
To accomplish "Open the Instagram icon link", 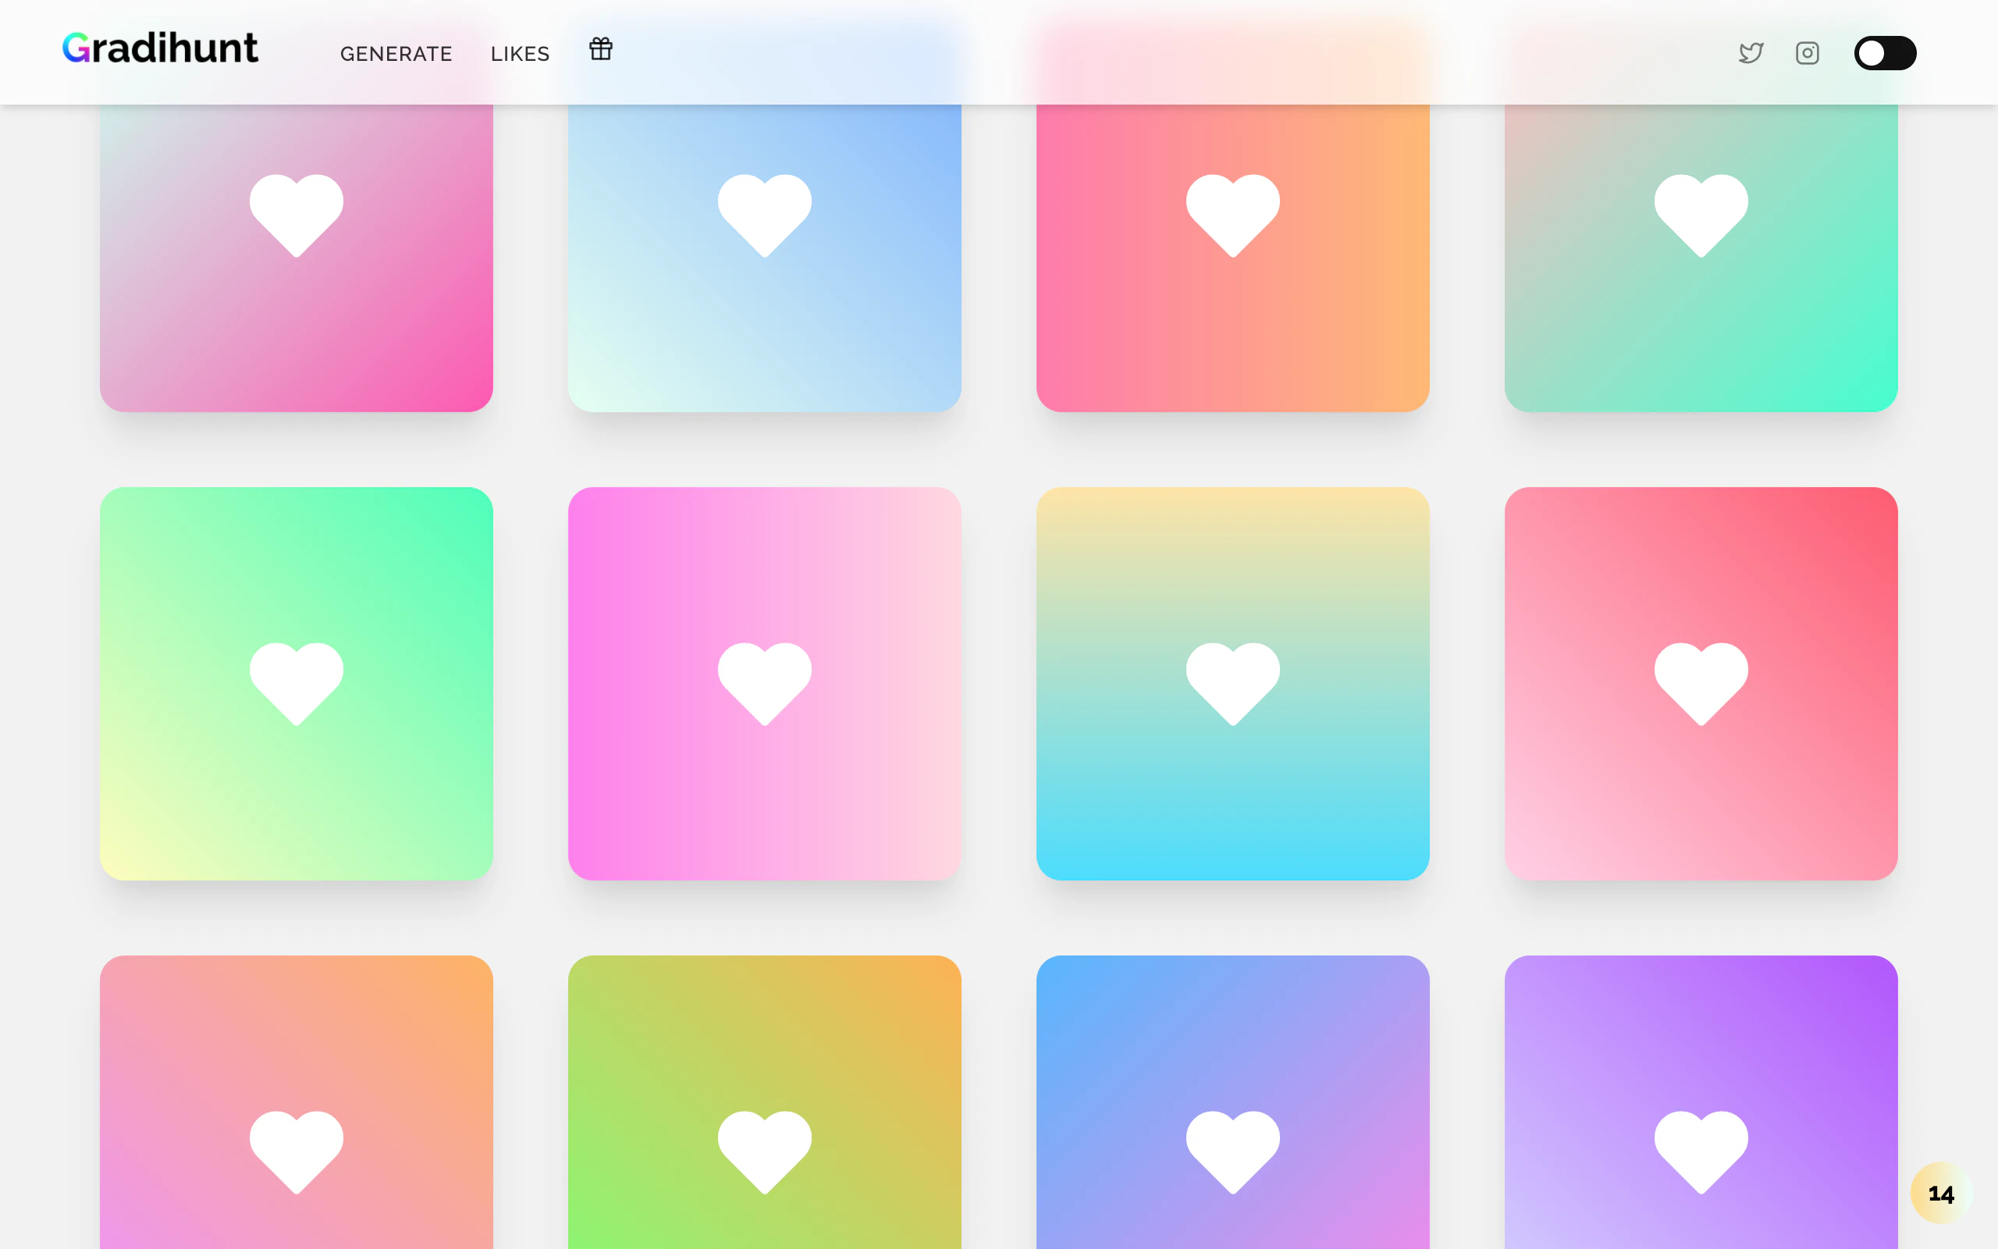I will [x=1808, y=53].
